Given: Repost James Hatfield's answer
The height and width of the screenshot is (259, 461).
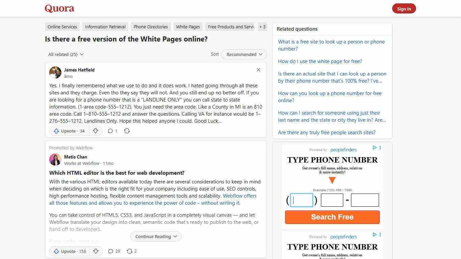Looking at the screenshot, I should [127, 131].
